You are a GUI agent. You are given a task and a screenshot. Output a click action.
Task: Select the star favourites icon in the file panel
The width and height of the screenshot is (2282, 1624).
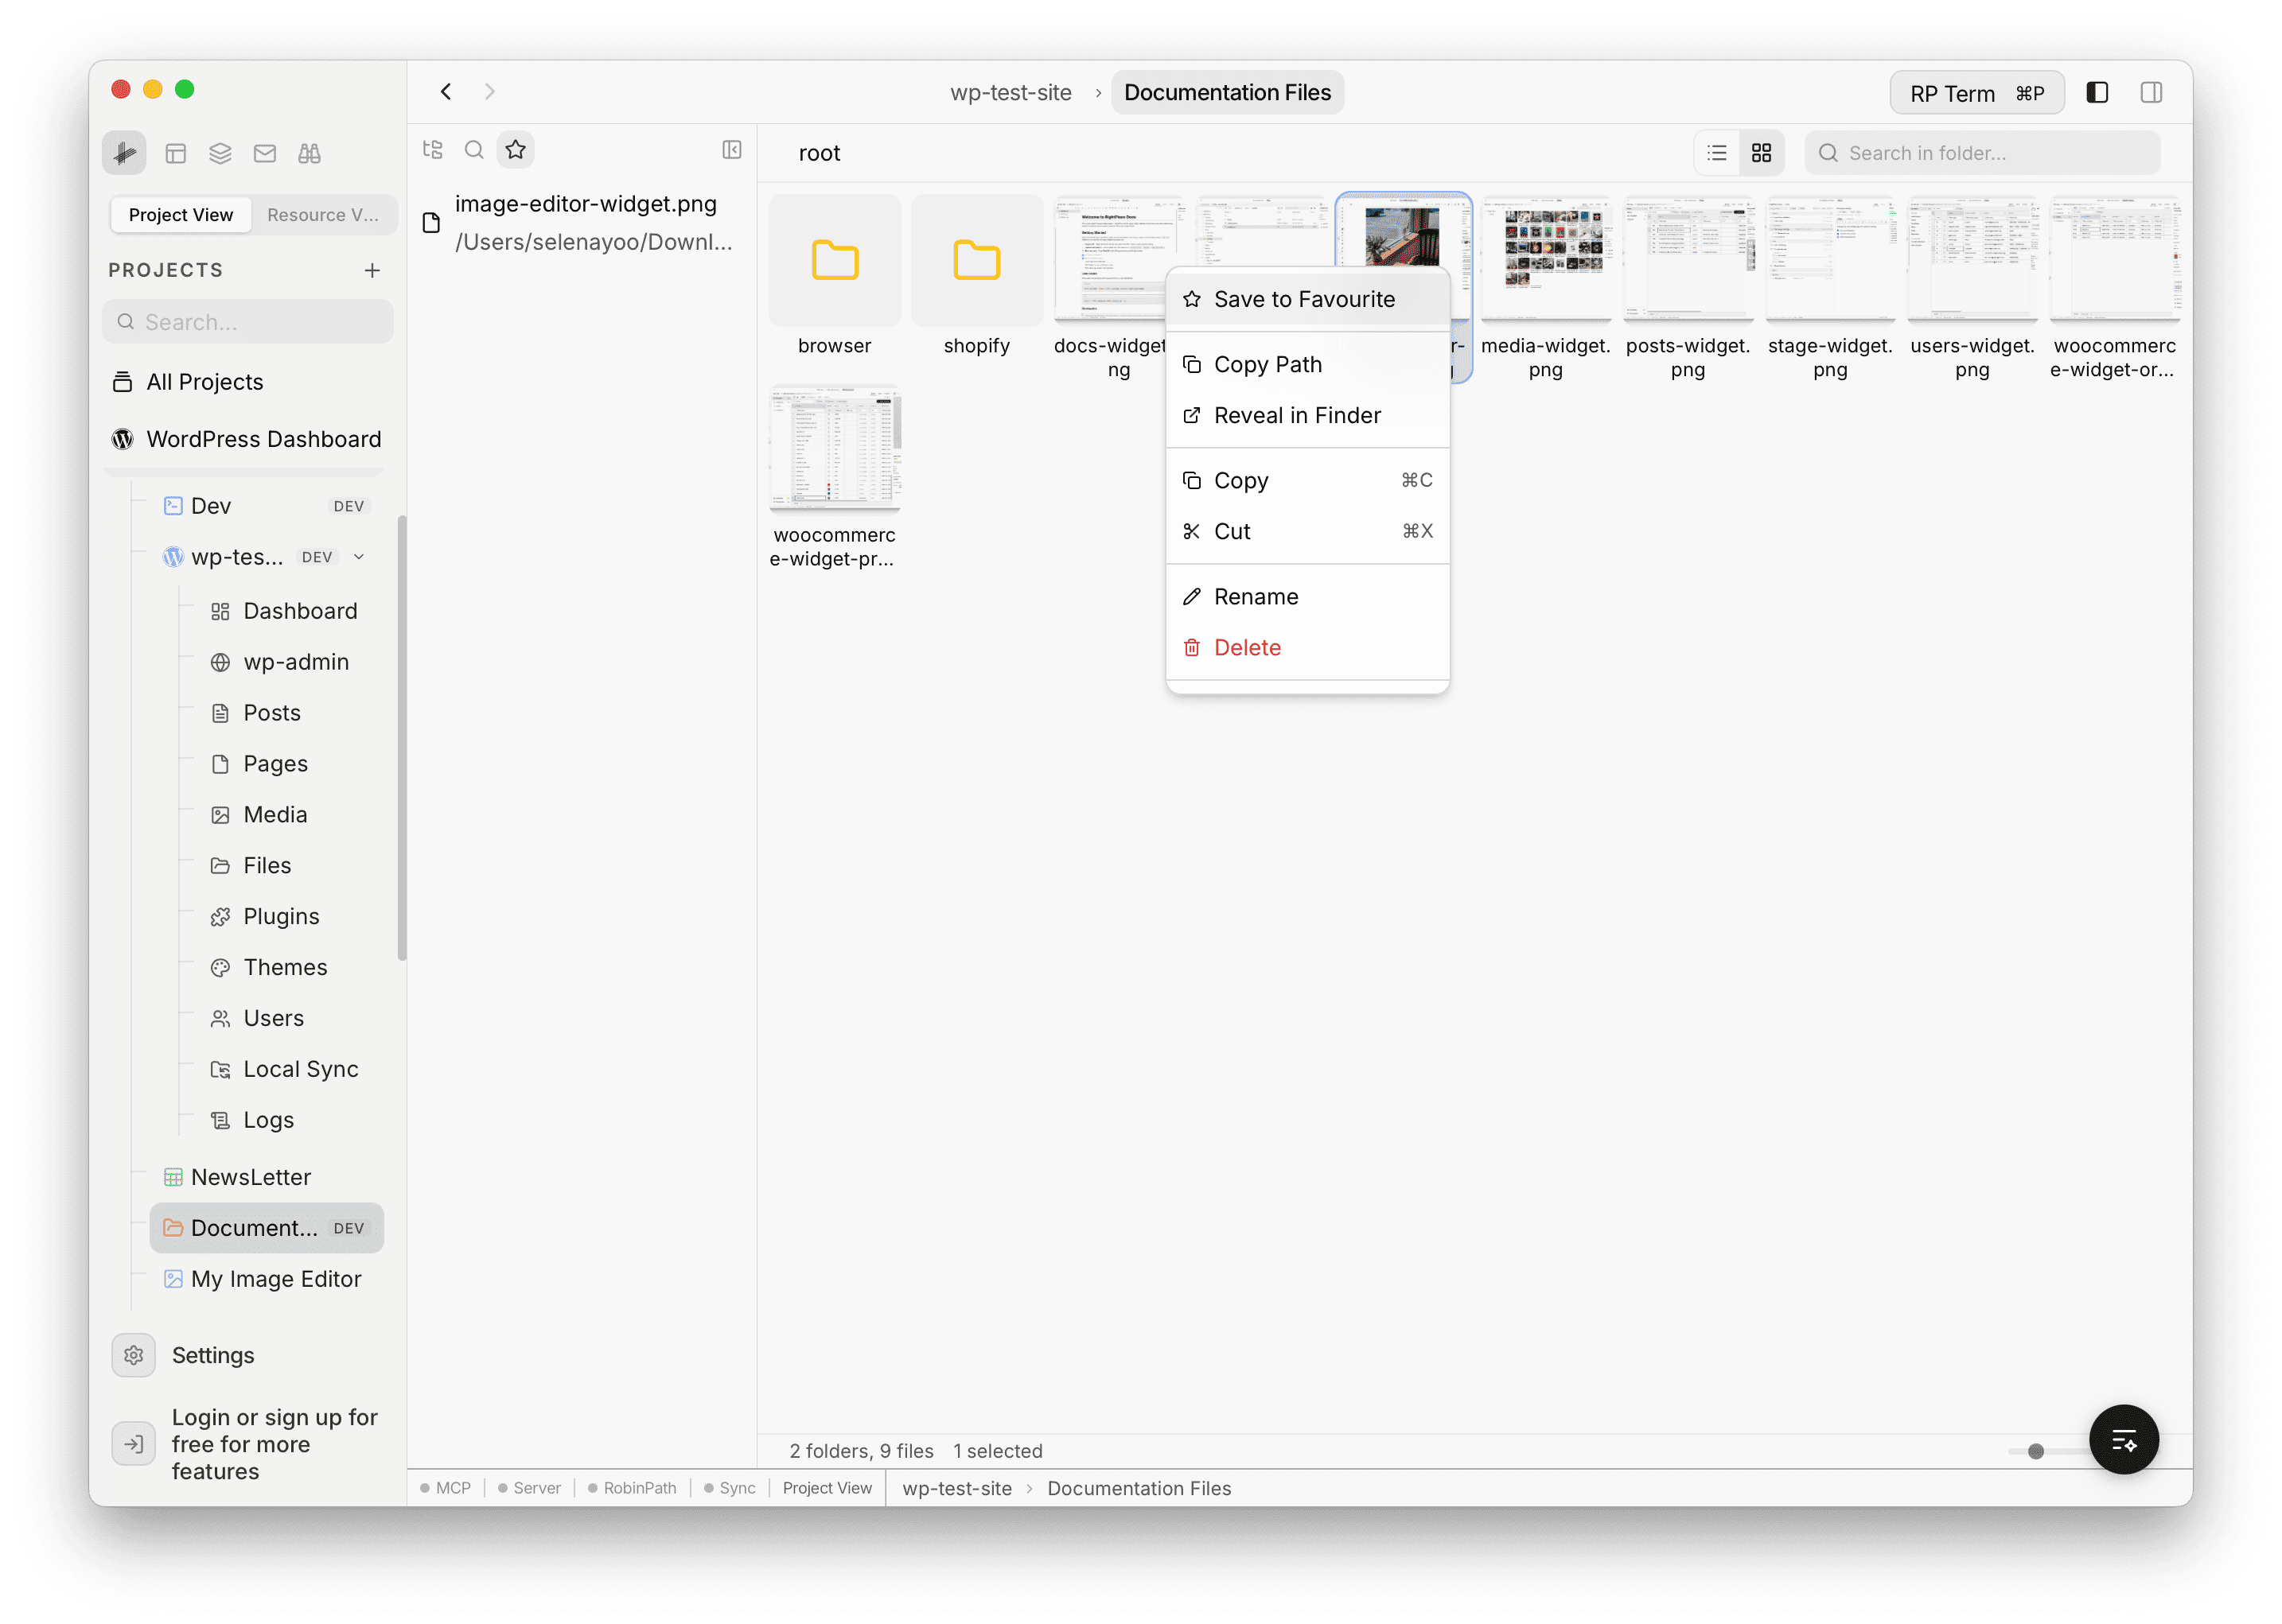point(516,149)
